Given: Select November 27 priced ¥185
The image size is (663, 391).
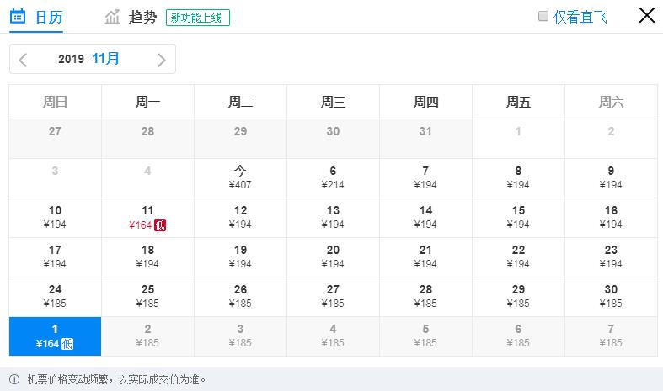Looking at the screenshot, I should tap(333, 297).
